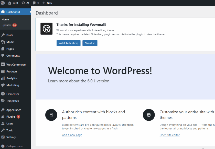Open the Elementor menu label
The height and width of the screenshot is (149, 215).
[13, 94]
